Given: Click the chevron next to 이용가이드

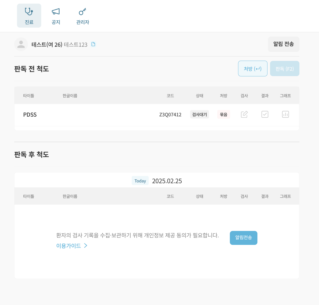Looking at the screenshot, I should pos(86,246).
